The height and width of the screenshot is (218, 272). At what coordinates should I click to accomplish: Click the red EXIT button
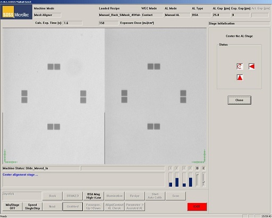pos(197,207)
